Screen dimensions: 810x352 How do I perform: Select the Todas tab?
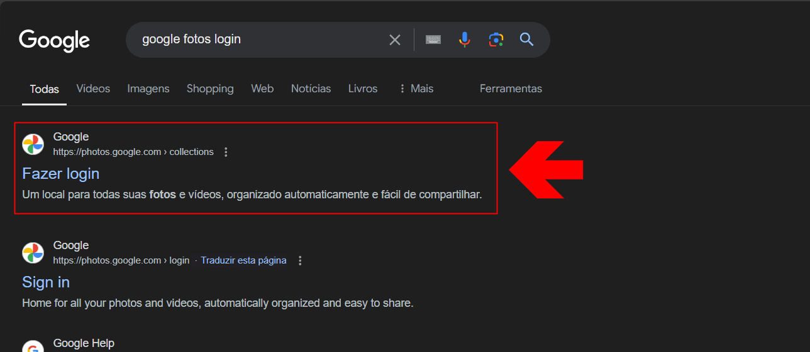tap(45, 89)
